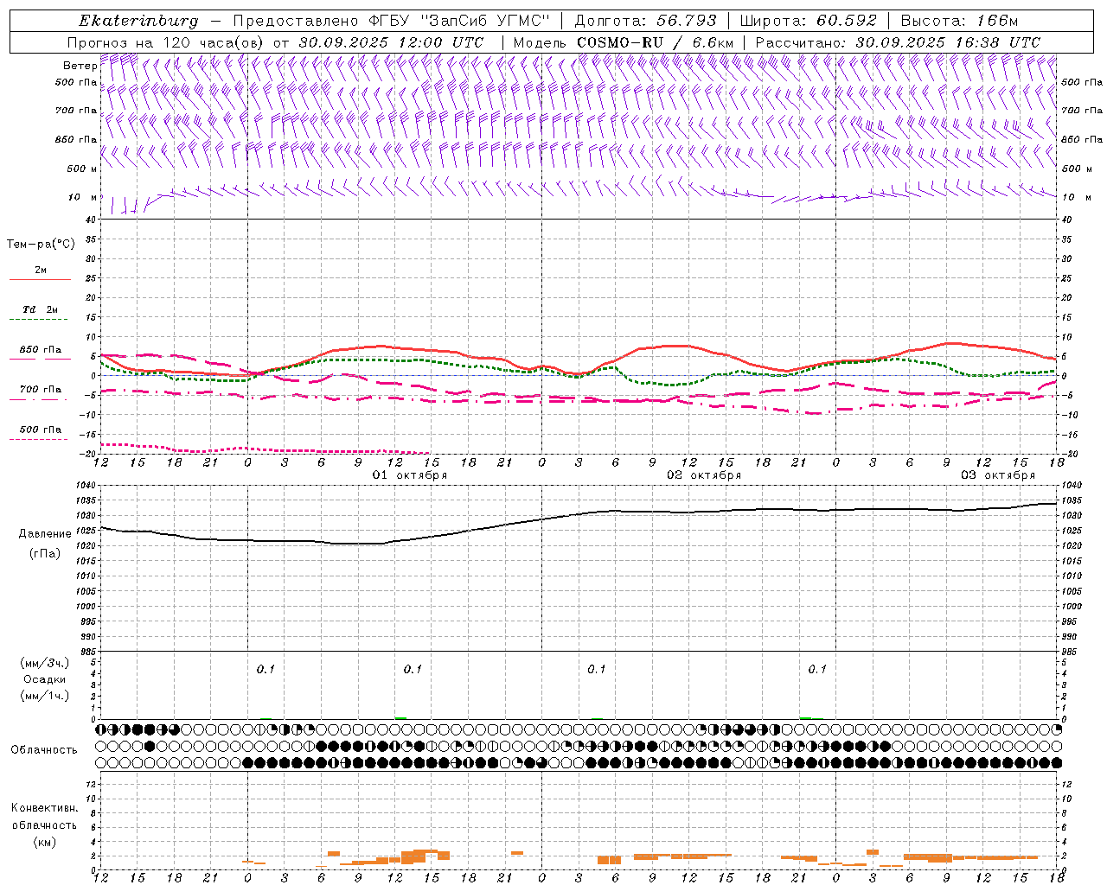This screenshot has width=1107, height=885.
Task: Click the 'Широта: 60.592' header value
Action: click(x=808, y=21)
